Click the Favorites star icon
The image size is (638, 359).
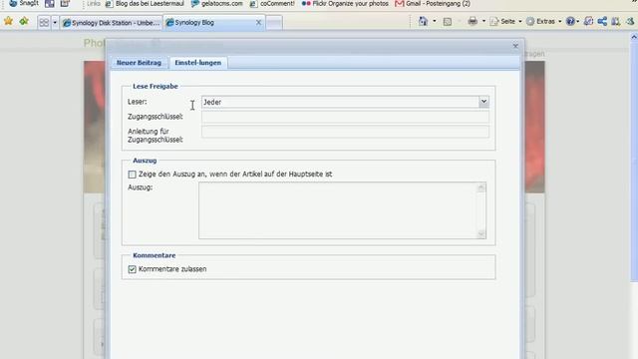[8, 21]
